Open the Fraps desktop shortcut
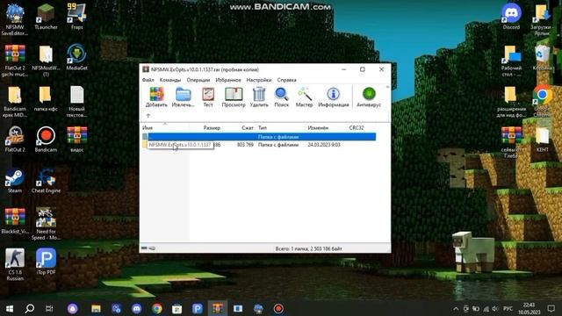Screen dimensions: 562x316 76,17
